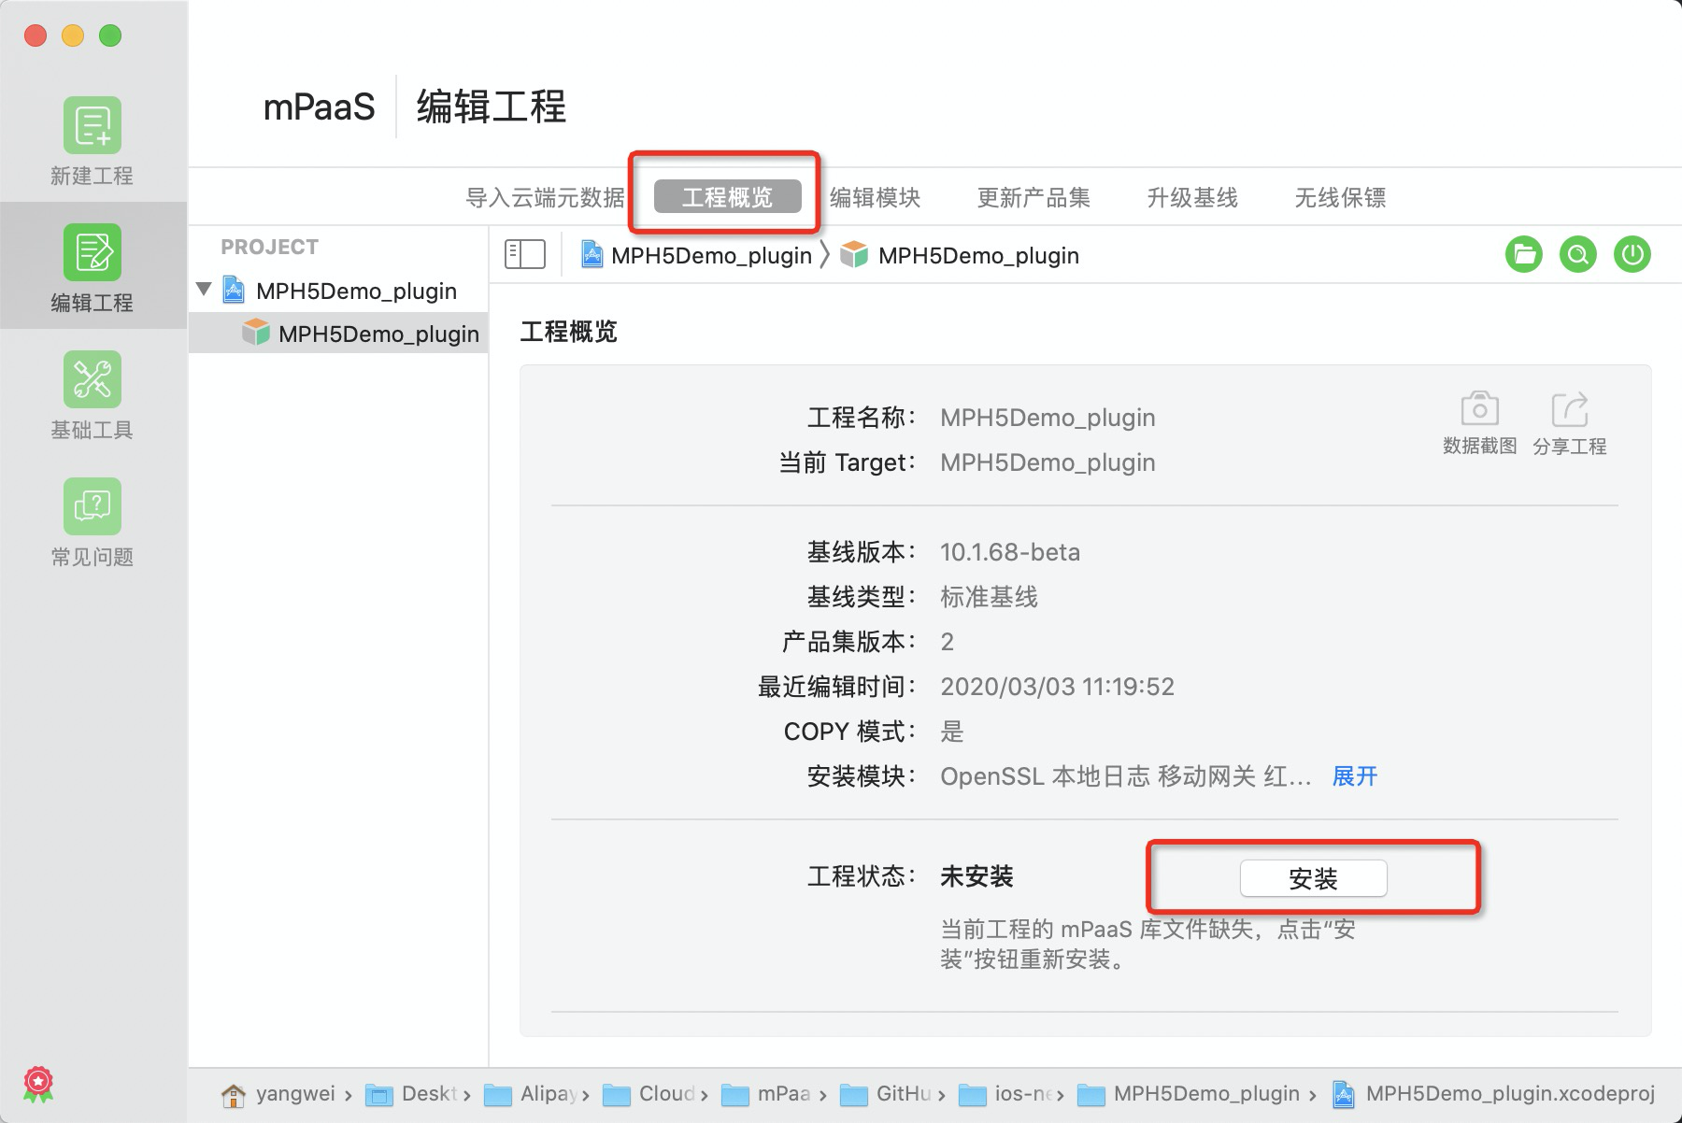
Task: Open the 基础工具 tools icon
Action: tap(93, 379)
